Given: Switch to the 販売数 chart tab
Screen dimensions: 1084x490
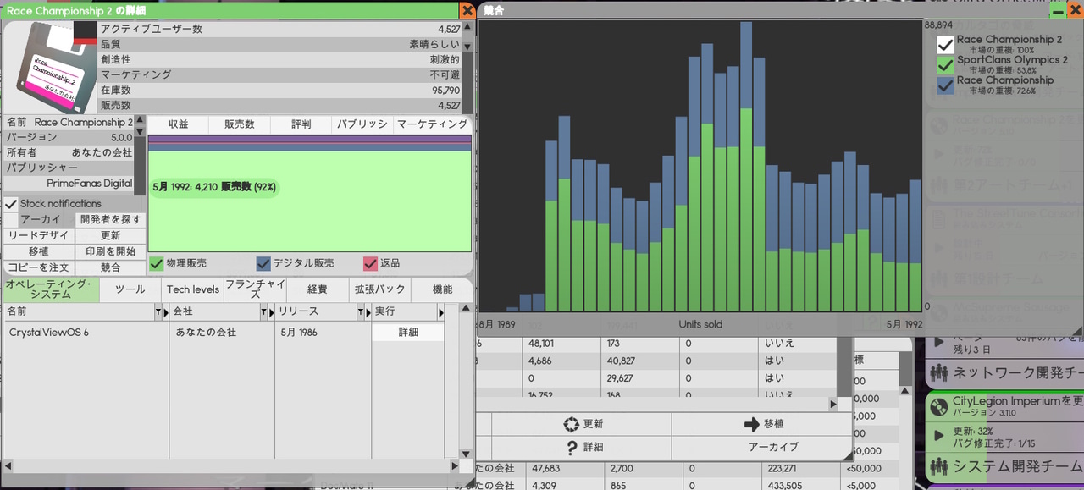Looking at the screenshot, I should coord(240,124).
